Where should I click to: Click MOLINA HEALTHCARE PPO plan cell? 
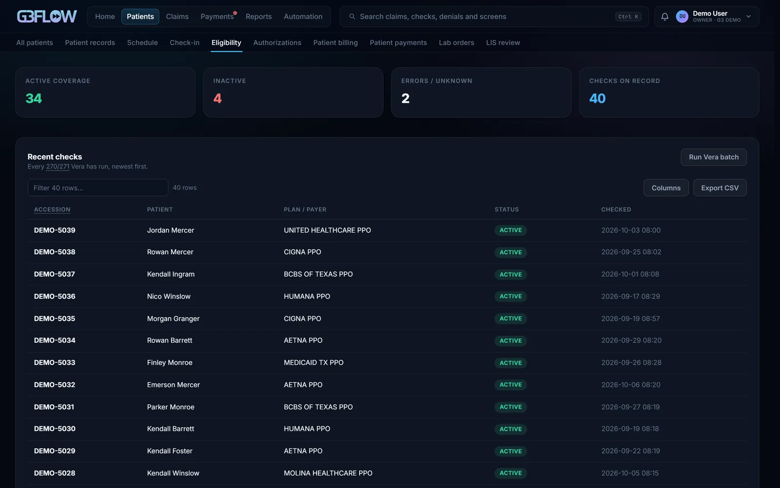pyautogui.click(x=328, y=473)
